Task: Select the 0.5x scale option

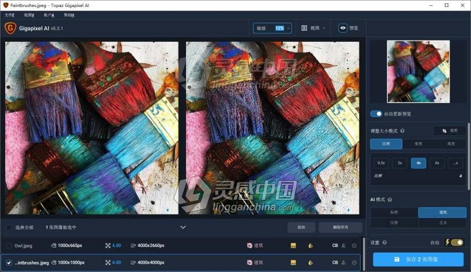Action: [381, 163]
